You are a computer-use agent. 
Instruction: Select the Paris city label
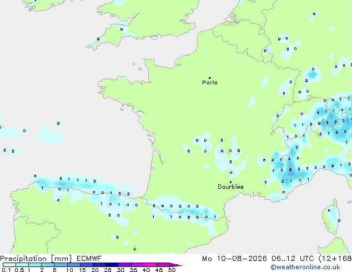(x=210, y=83)
